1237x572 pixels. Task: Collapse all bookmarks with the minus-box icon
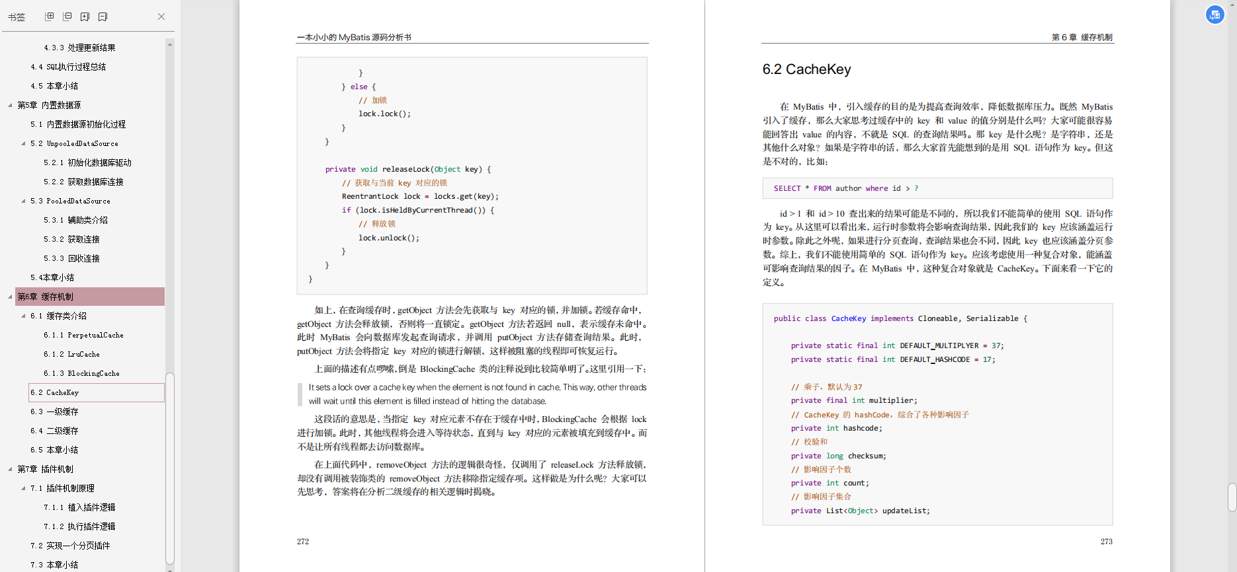[x=67, y=17]
